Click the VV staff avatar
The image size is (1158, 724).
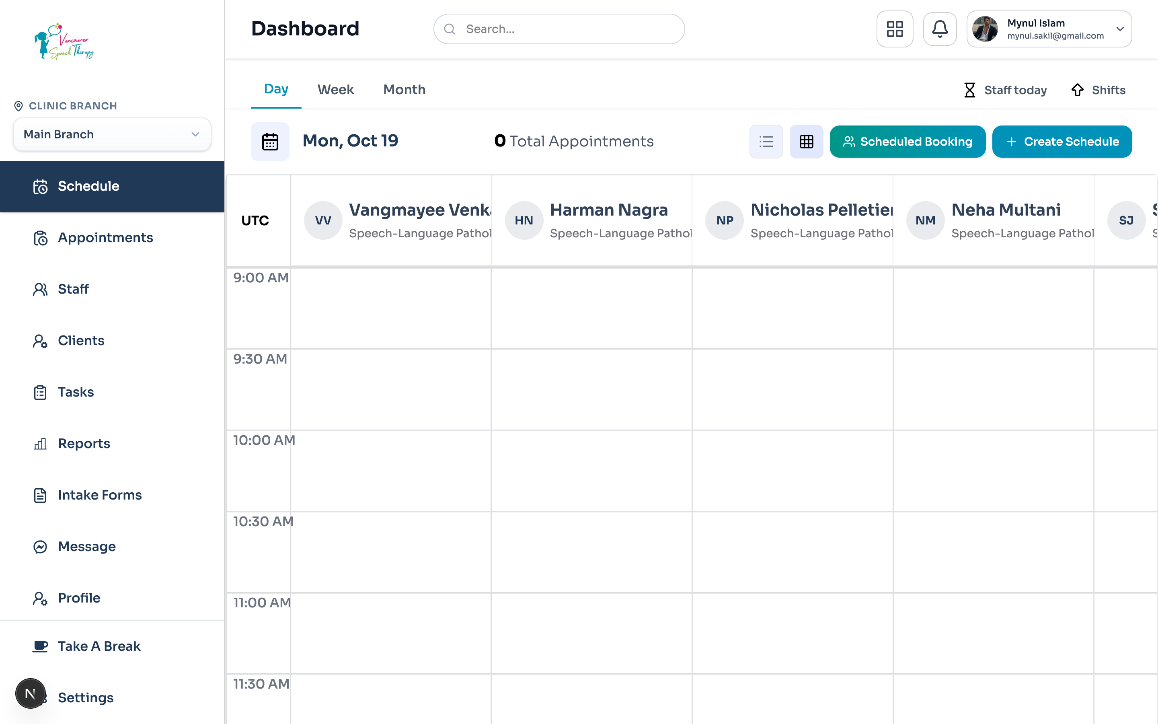[323, 220]
